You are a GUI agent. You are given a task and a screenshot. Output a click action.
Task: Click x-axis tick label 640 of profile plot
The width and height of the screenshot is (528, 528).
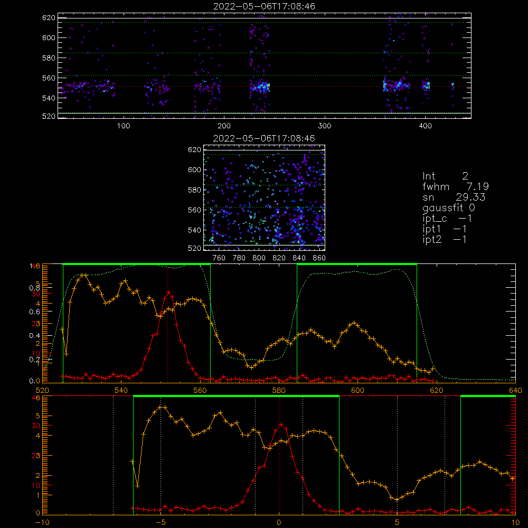pyautogui.click(x=515, y=390)
